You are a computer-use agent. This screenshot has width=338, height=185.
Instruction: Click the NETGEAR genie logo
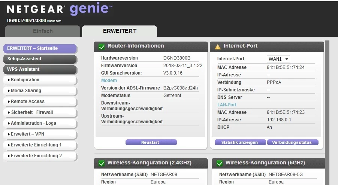(59, 9)
